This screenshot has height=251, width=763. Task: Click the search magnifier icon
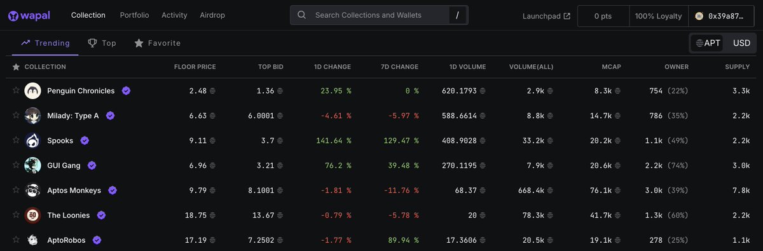click(x=302, y=15)
